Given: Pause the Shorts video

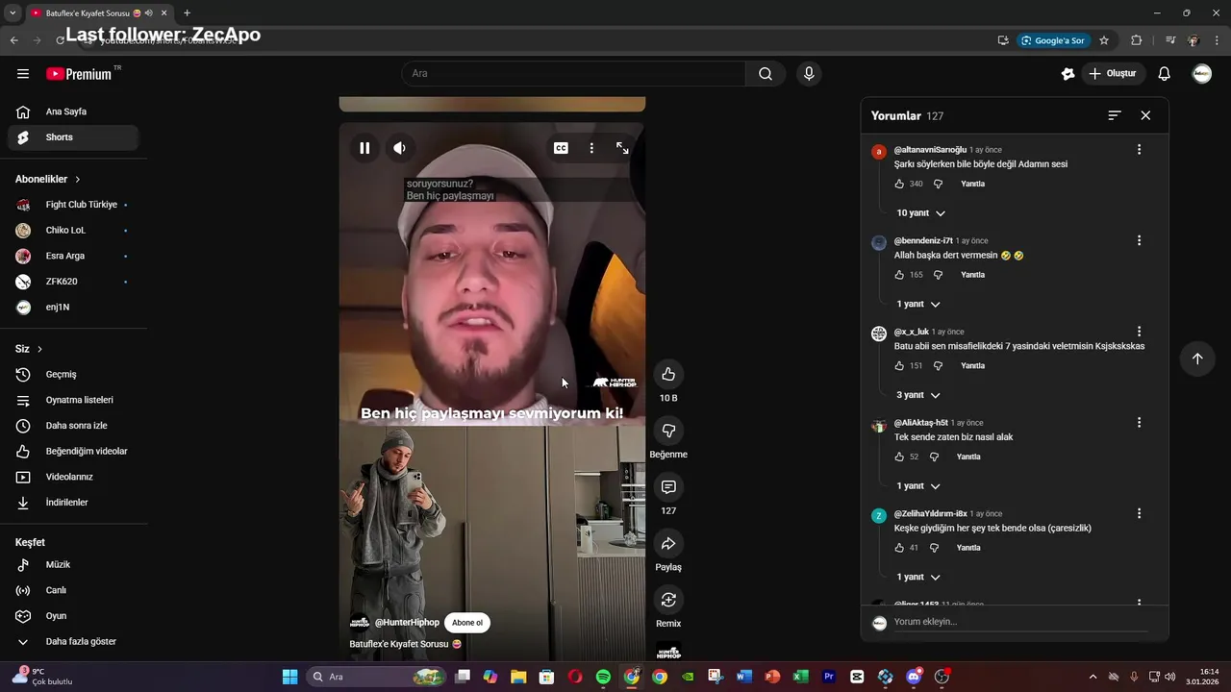Looking at the screenshot, I should pyautogui.click(x=364, y=148).
